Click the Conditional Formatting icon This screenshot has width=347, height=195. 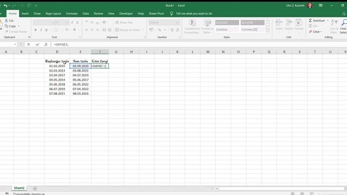coord(192,23)
